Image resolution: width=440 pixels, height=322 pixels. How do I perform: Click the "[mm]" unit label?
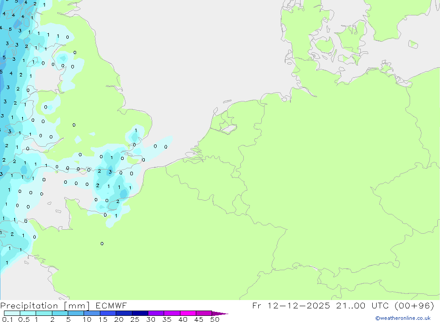click(77, 306)
